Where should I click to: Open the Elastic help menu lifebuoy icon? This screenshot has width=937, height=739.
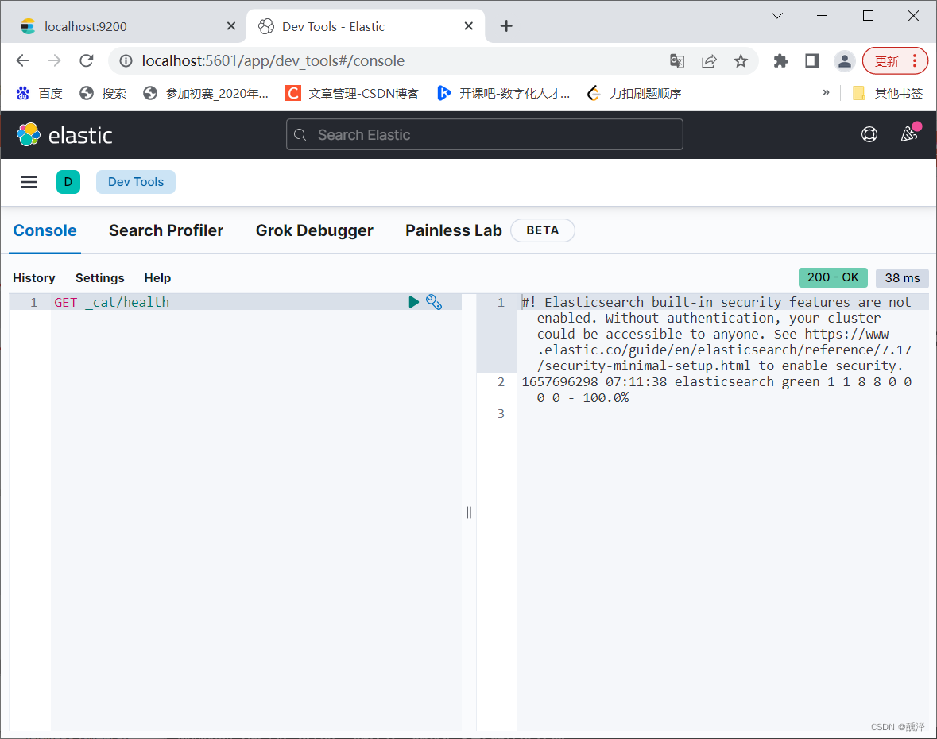pyautogui.click(x=869, y=134)
